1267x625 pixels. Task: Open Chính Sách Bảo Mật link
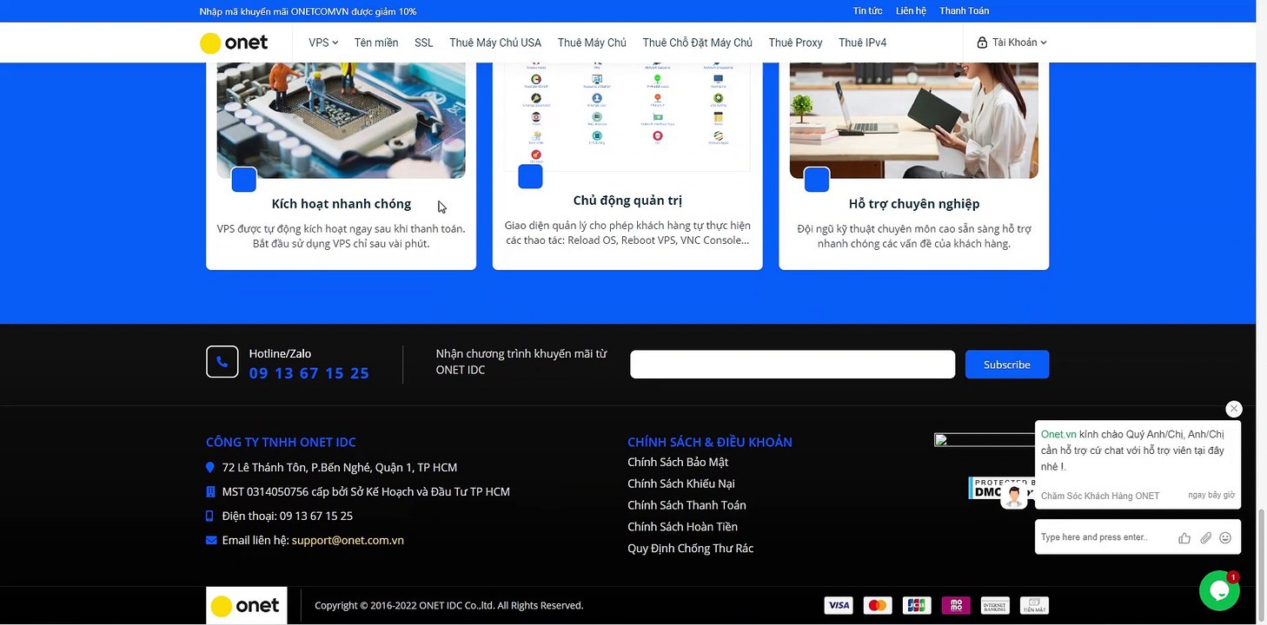678,462
